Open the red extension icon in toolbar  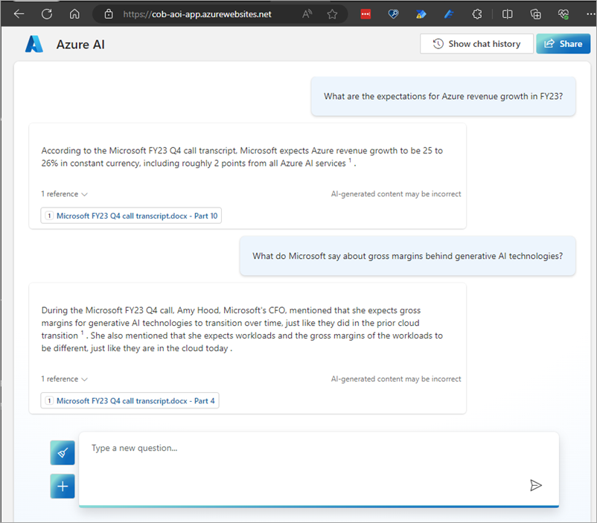tap(365, 14)
